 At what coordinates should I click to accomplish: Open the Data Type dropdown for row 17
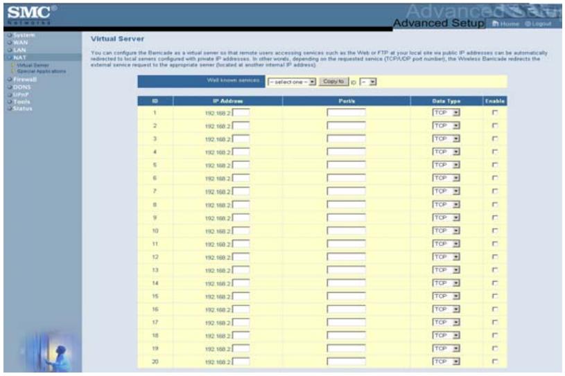pyautogui.click(x=446, y=323)
